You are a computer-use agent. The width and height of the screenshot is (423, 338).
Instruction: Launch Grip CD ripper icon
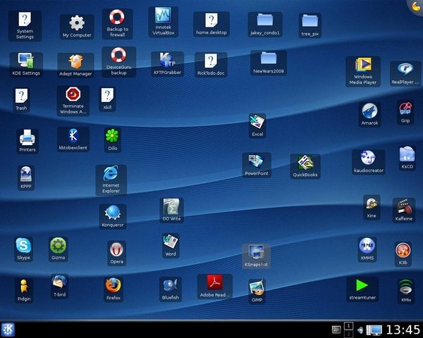405,112
